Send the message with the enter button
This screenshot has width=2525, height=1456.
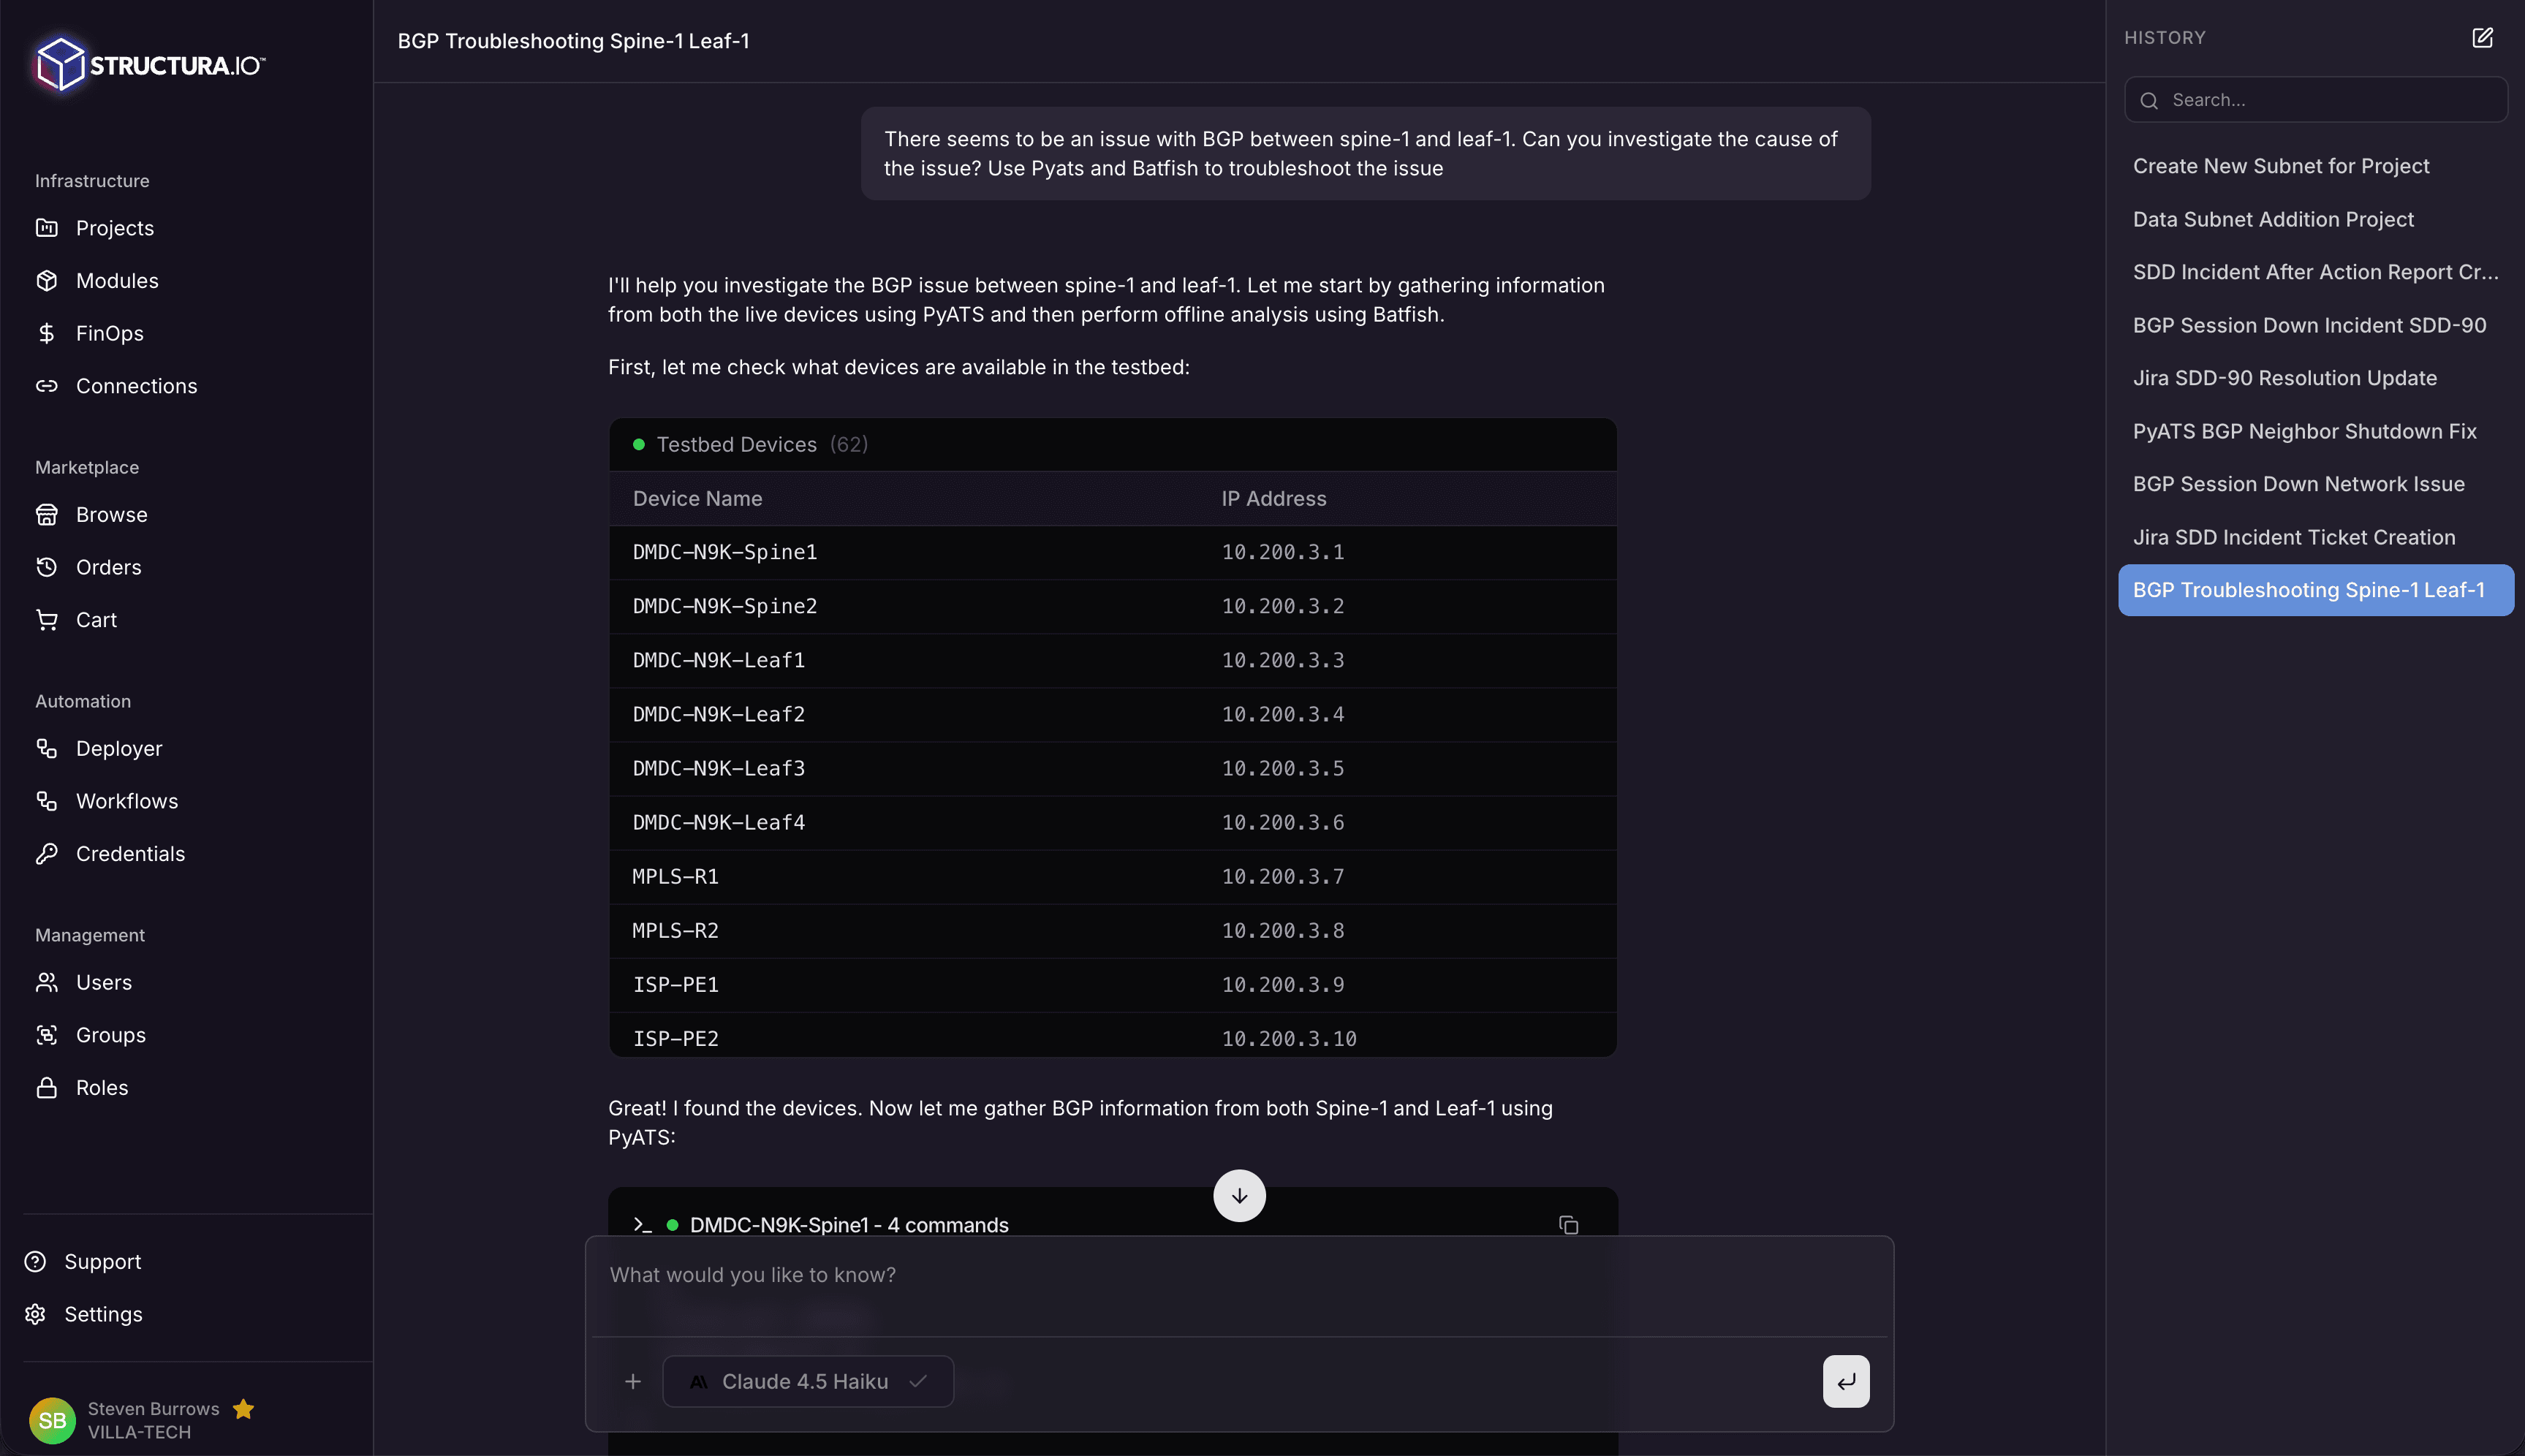(1845, 1381)
